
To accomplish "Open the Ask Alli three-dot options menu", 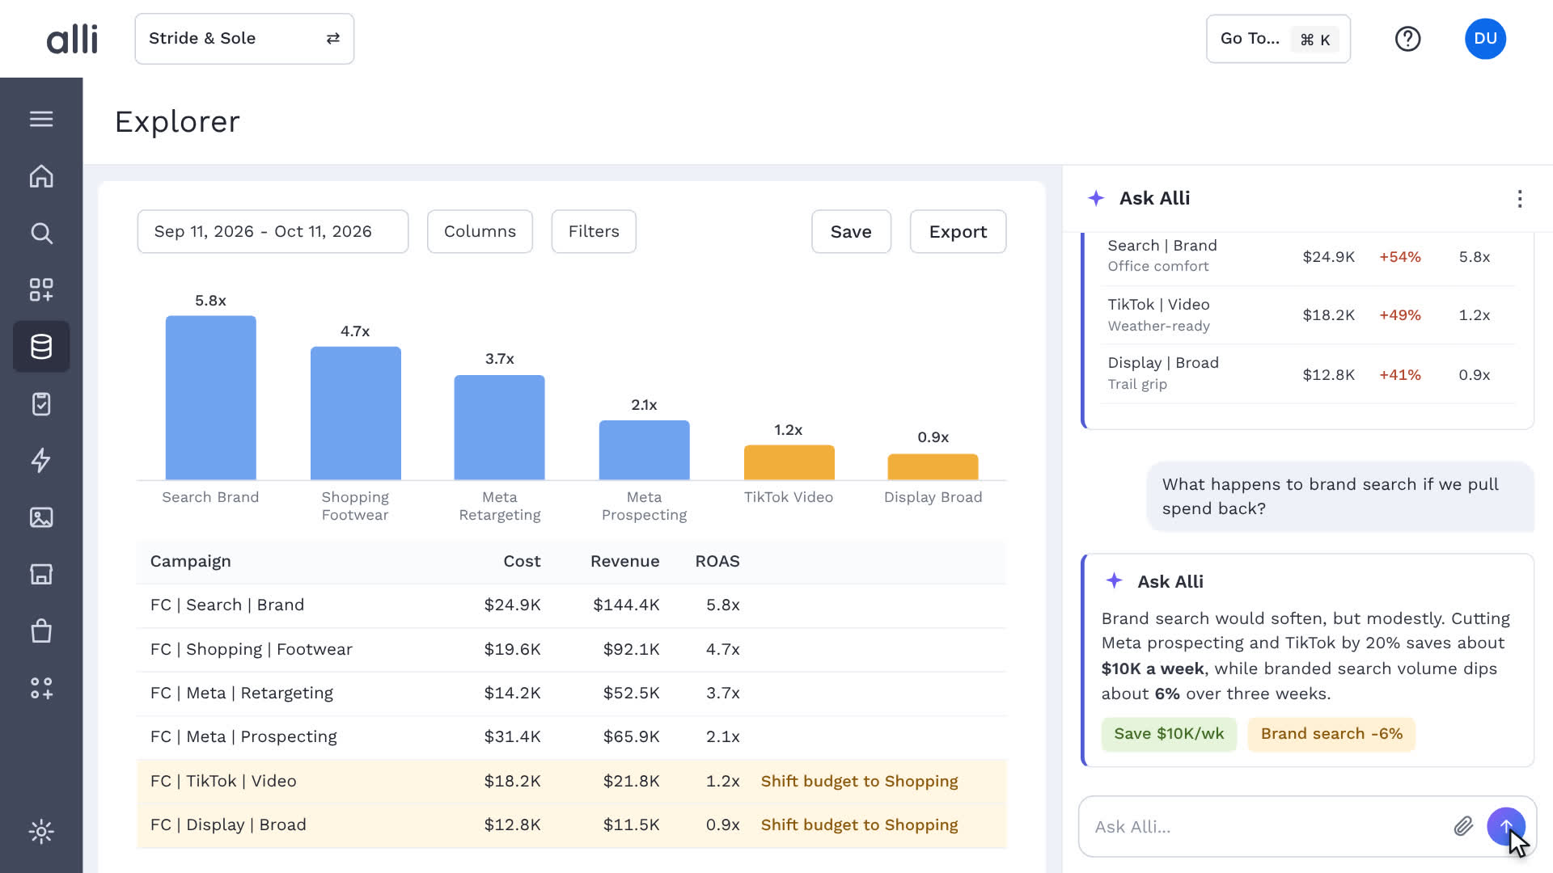I will (x=1520, y=199).
